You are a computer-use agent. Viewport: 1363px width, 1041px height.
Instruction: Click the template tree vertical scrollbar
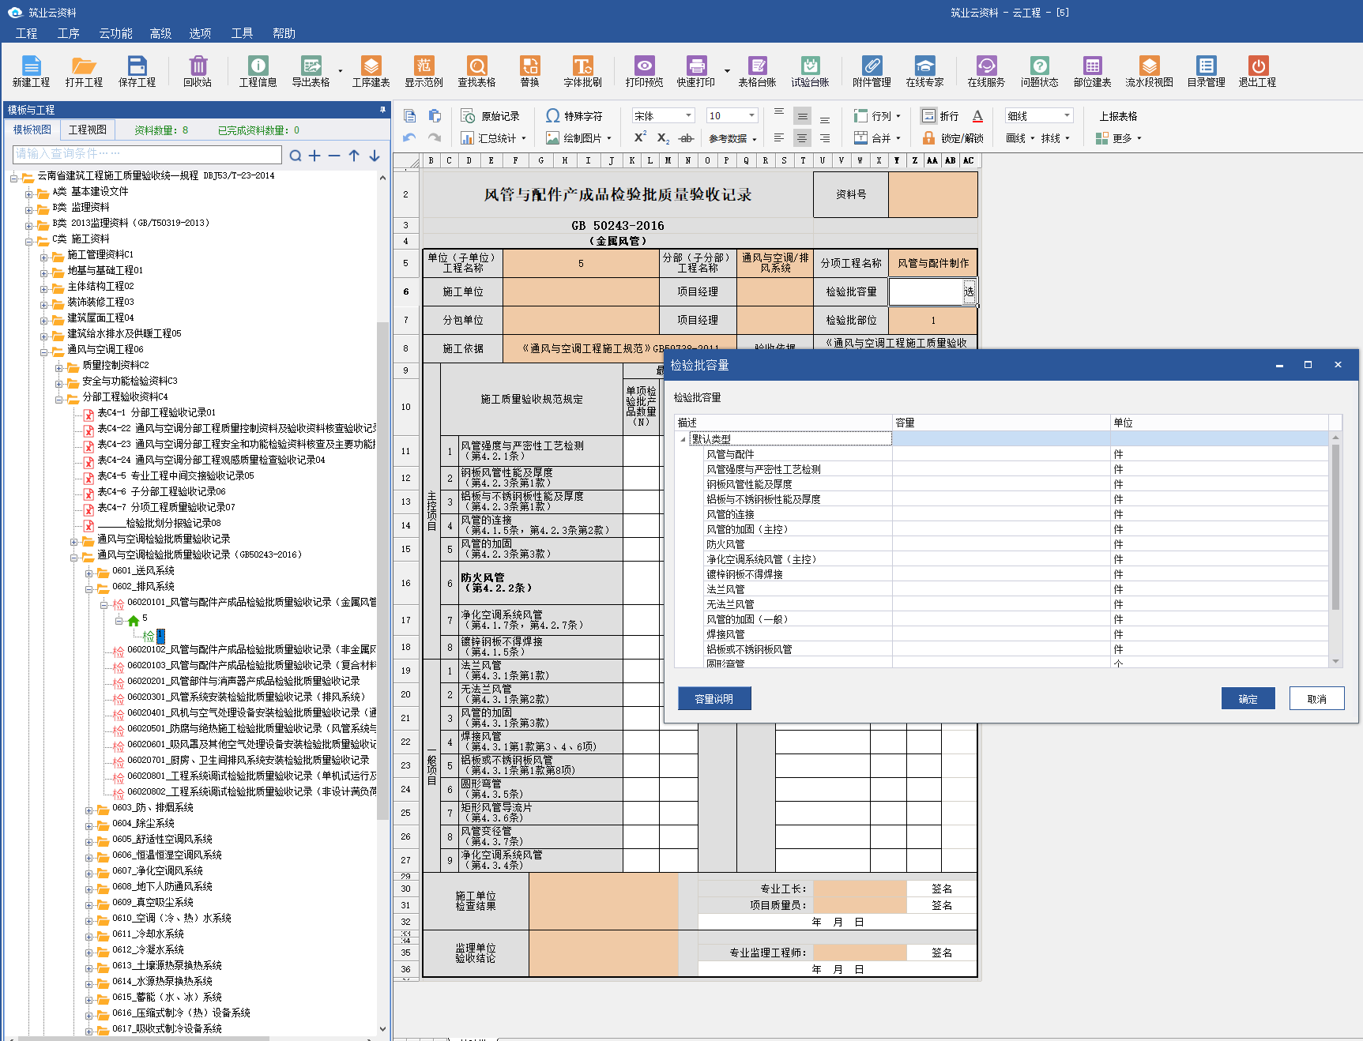pyautogui.click(x=382, y=571)
